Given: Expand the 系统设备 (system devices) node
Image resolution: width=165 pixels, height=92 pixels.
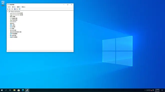Looking at the screenshot, I should (9, 35).
